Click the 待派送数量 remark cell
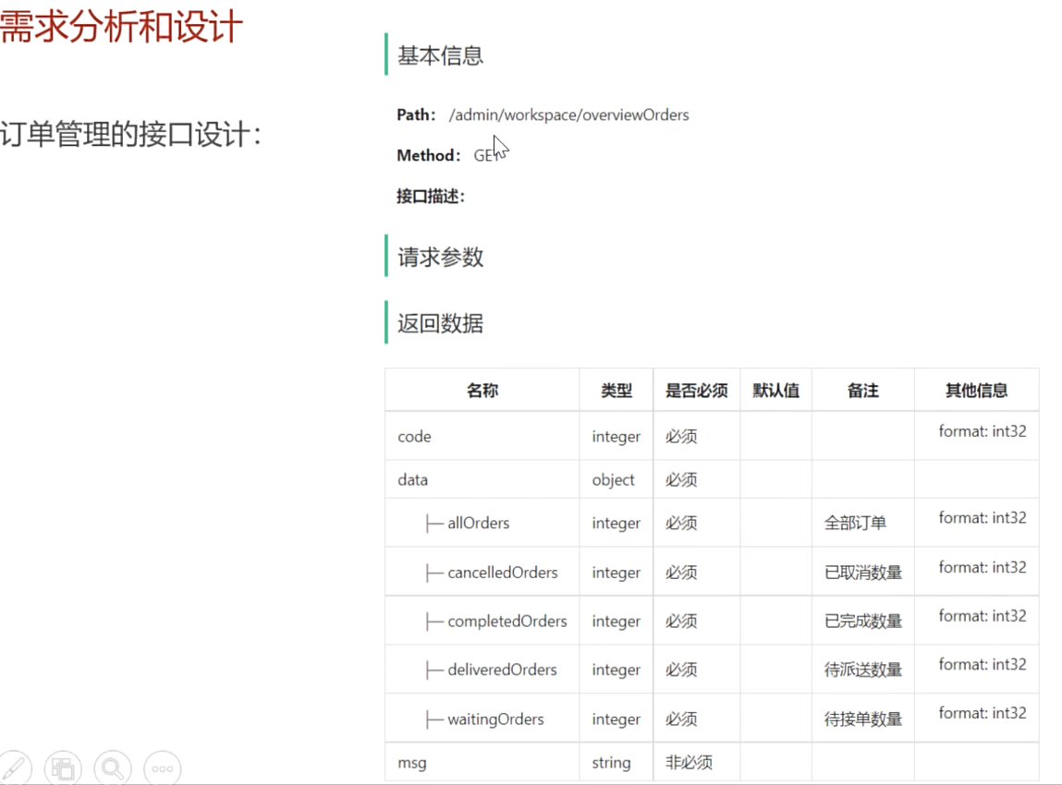 (x=863, y=670)
